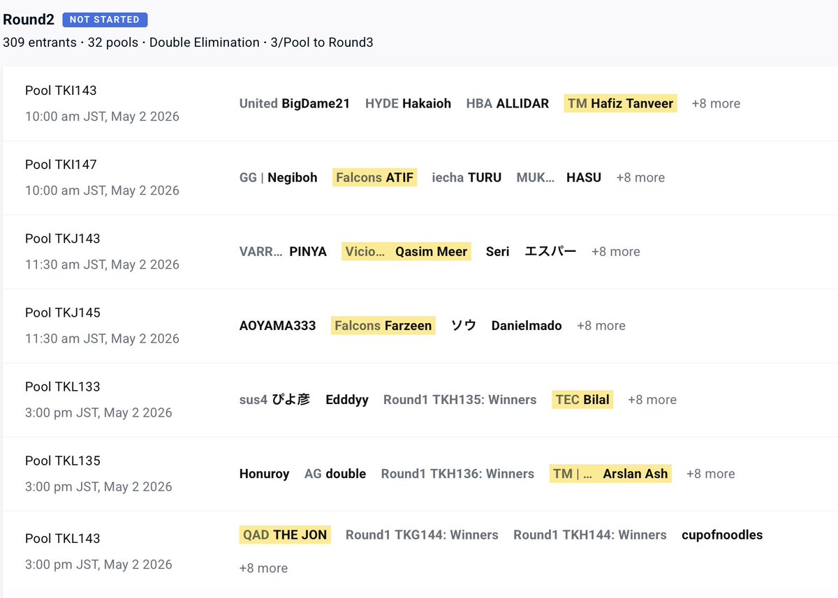838x598 pixels.
Task: Open Pool TKJ143
Action: tap(63, 238)
